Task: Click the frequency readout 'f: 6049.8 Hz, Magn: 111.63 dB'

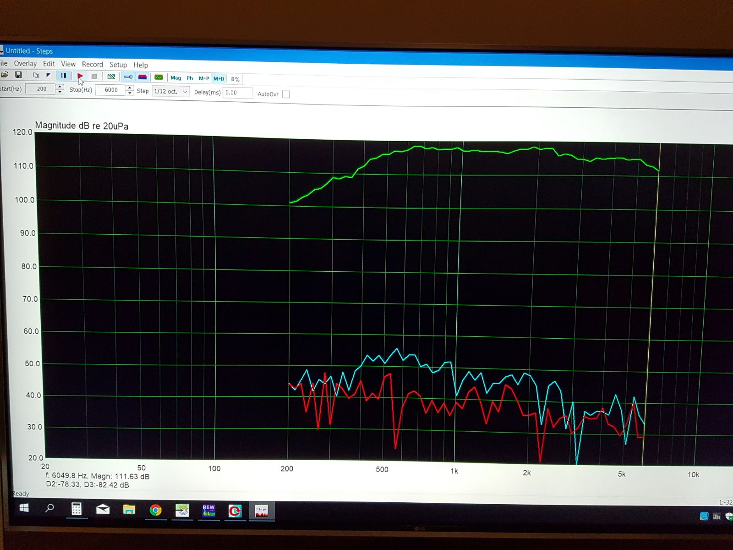Action: pos(98,476)
